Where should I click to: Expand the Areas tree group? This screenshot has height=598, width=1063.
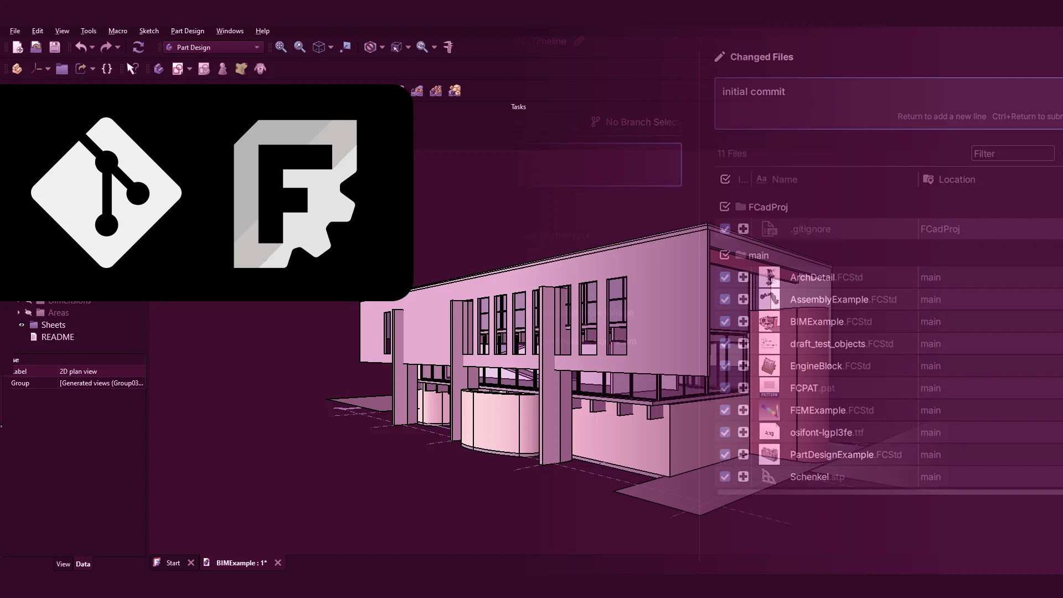tap(19, 313)
